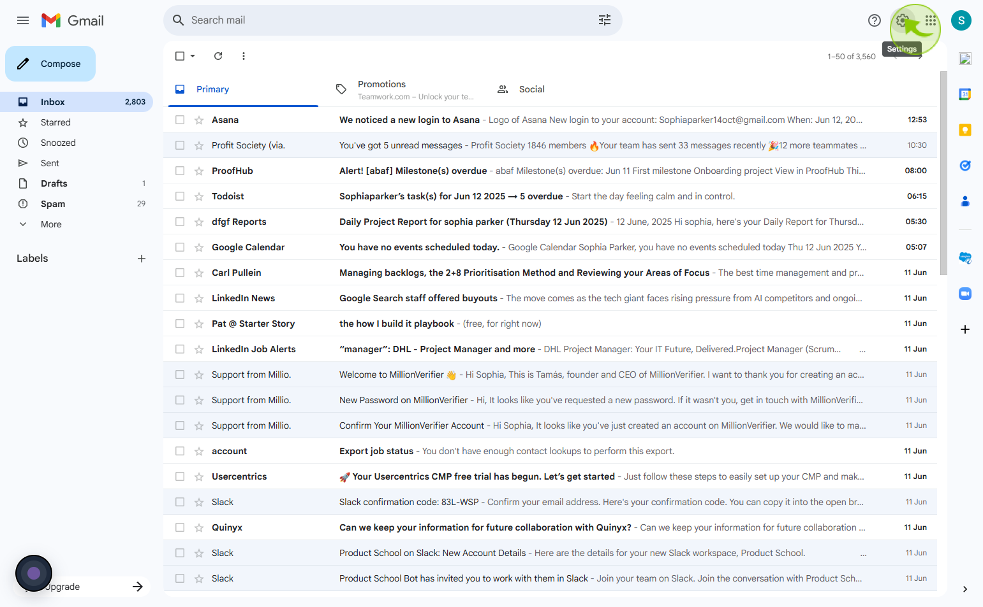Open Sent folder

(x=77, y=163)
